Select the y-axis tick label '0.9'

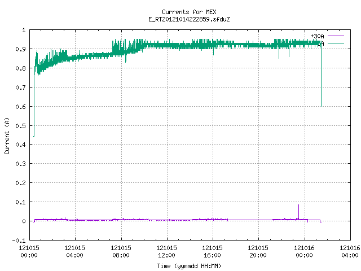(20, 49)
